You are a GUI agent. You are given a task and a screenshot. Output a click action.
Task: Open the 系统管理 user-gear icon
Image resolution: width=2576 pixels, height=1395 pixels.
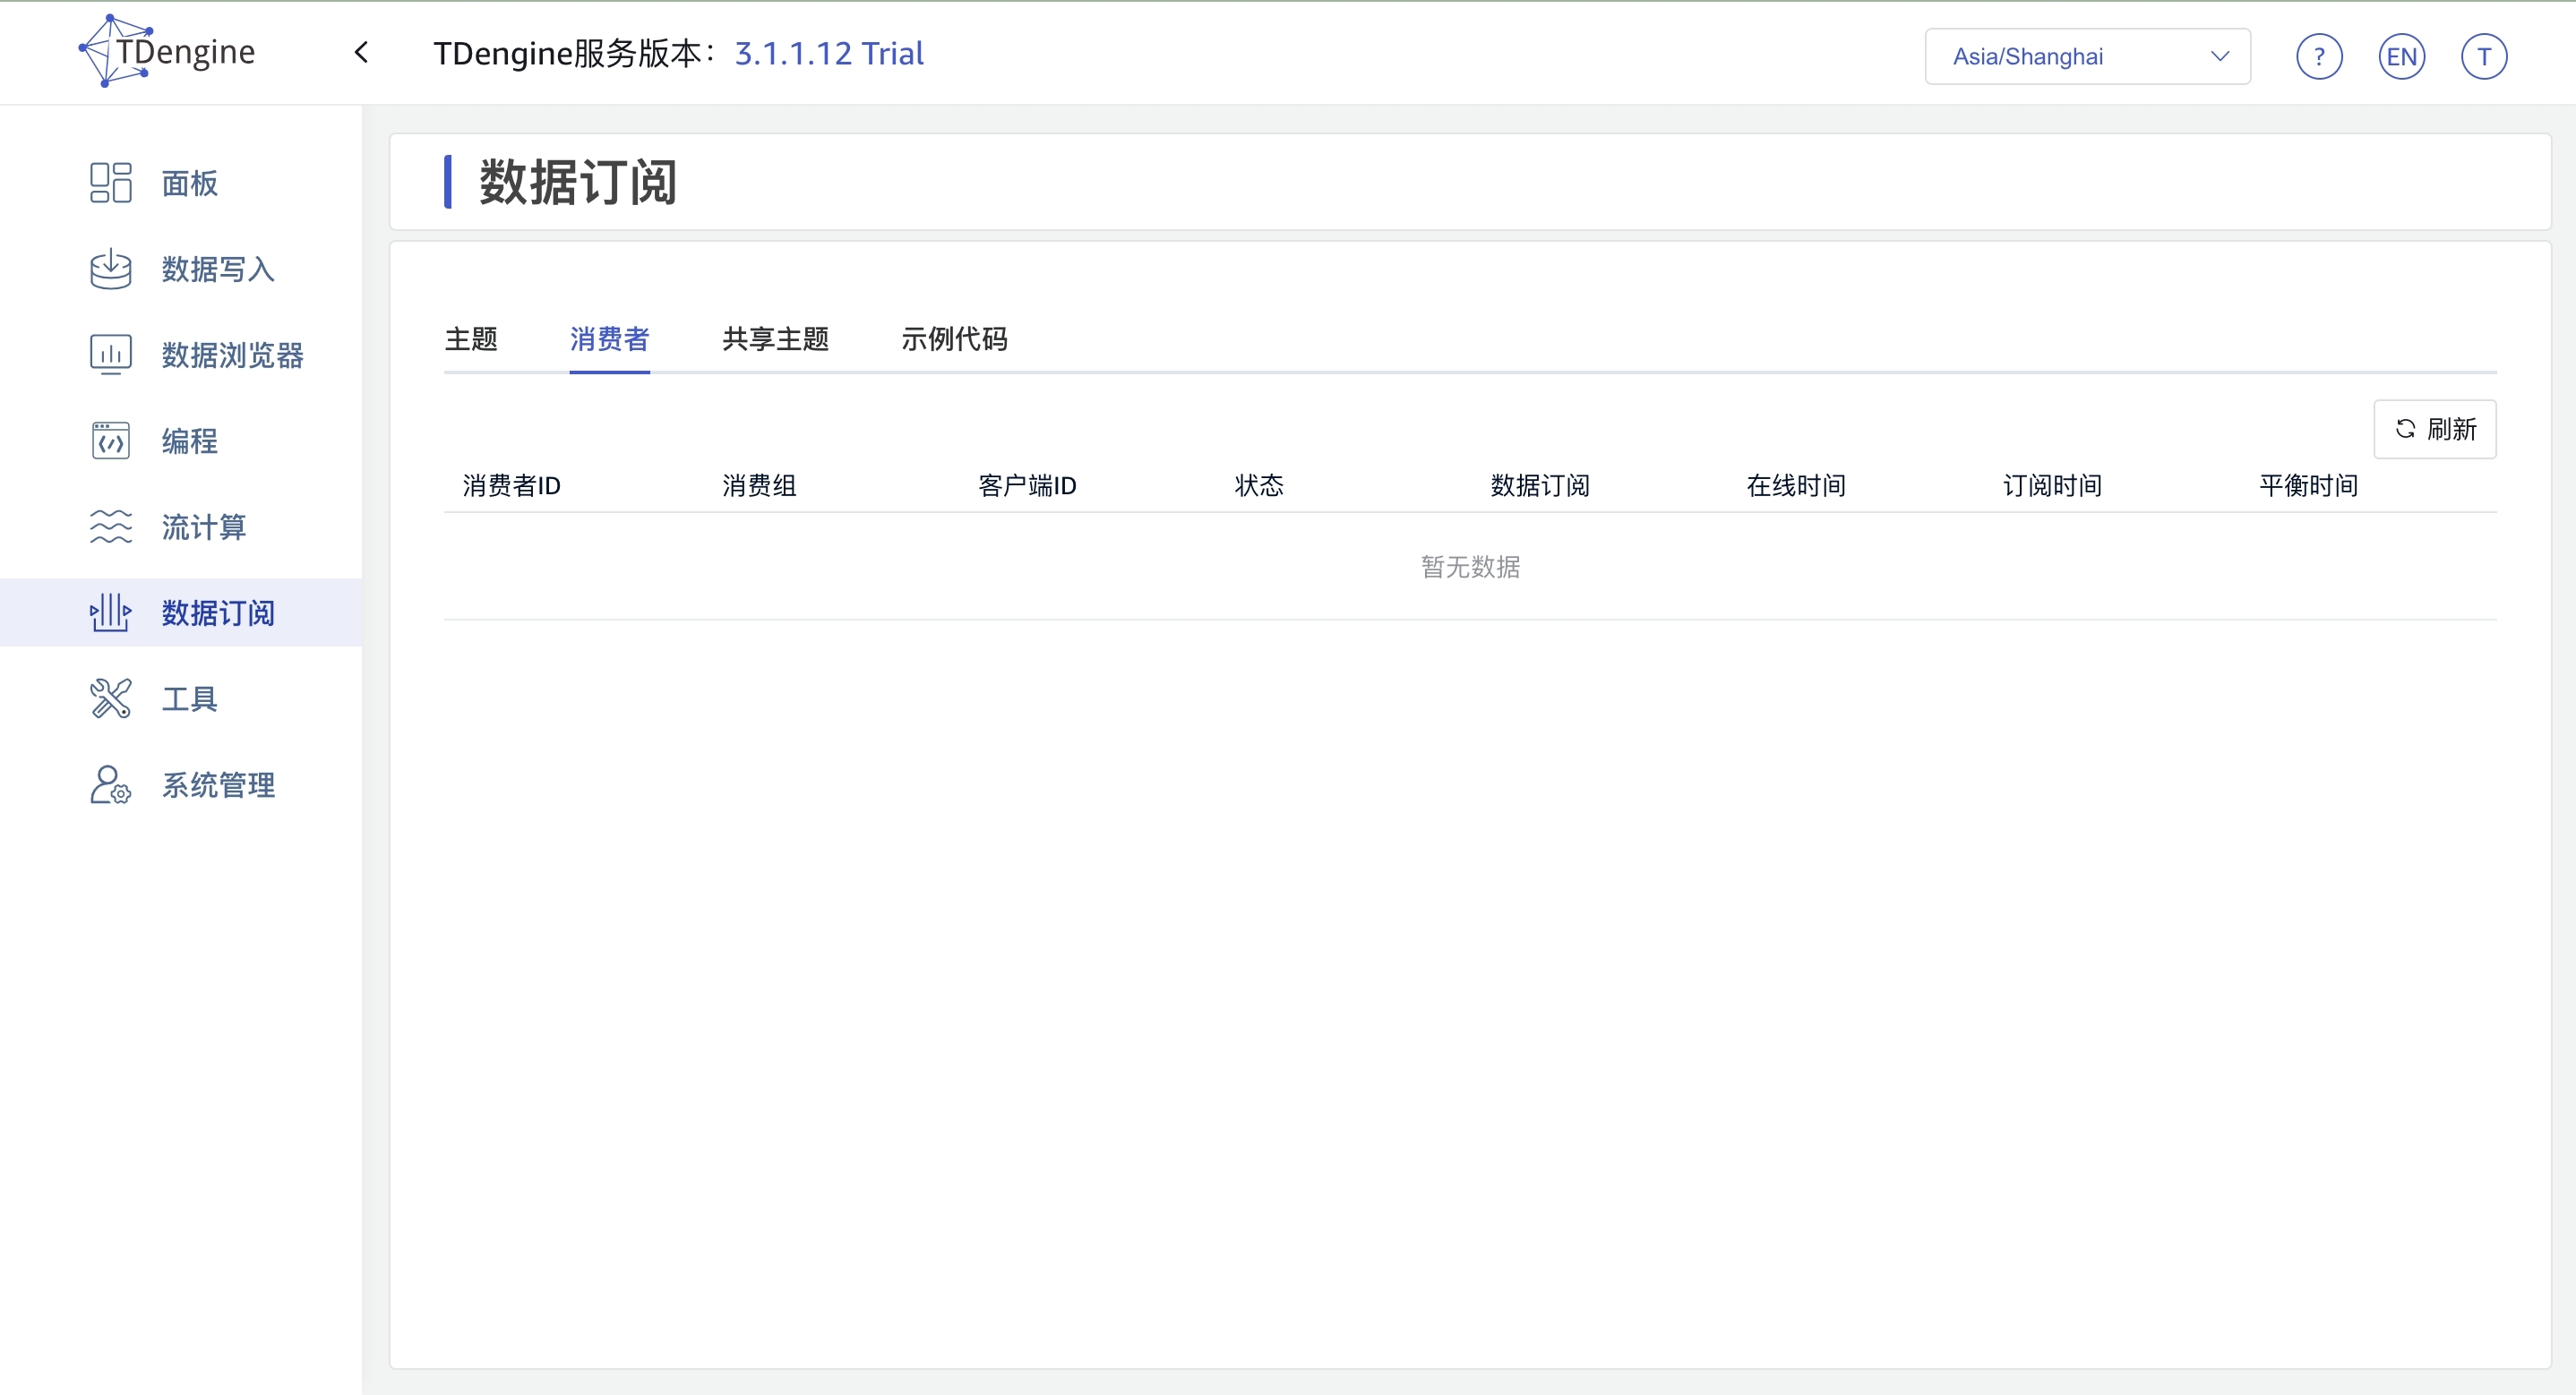click(x=110, y=785)
